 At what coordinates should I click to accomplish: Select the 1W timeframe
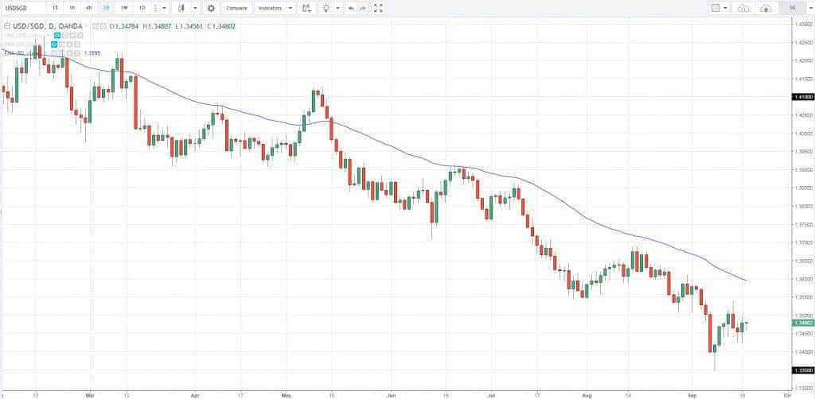pos(123,8)
